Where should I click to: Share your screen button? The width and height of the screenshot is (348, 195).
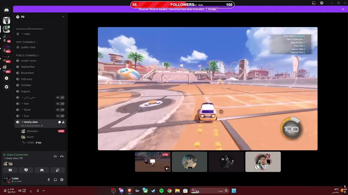26,170
